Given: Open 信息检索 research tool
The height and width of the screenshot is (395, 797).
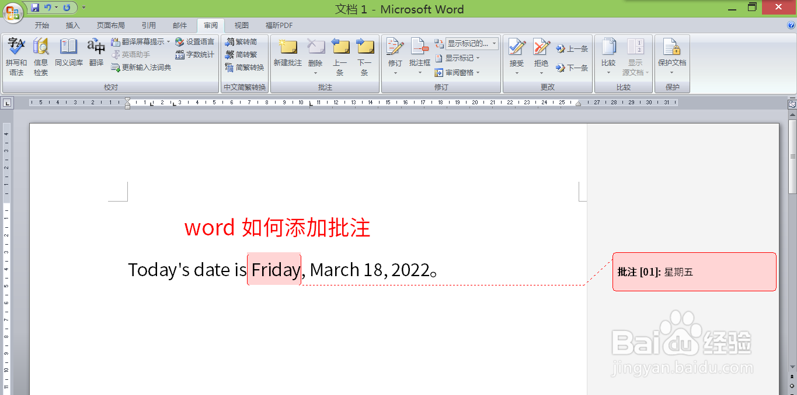Looking at the screenshot, I should coord(41,57).
